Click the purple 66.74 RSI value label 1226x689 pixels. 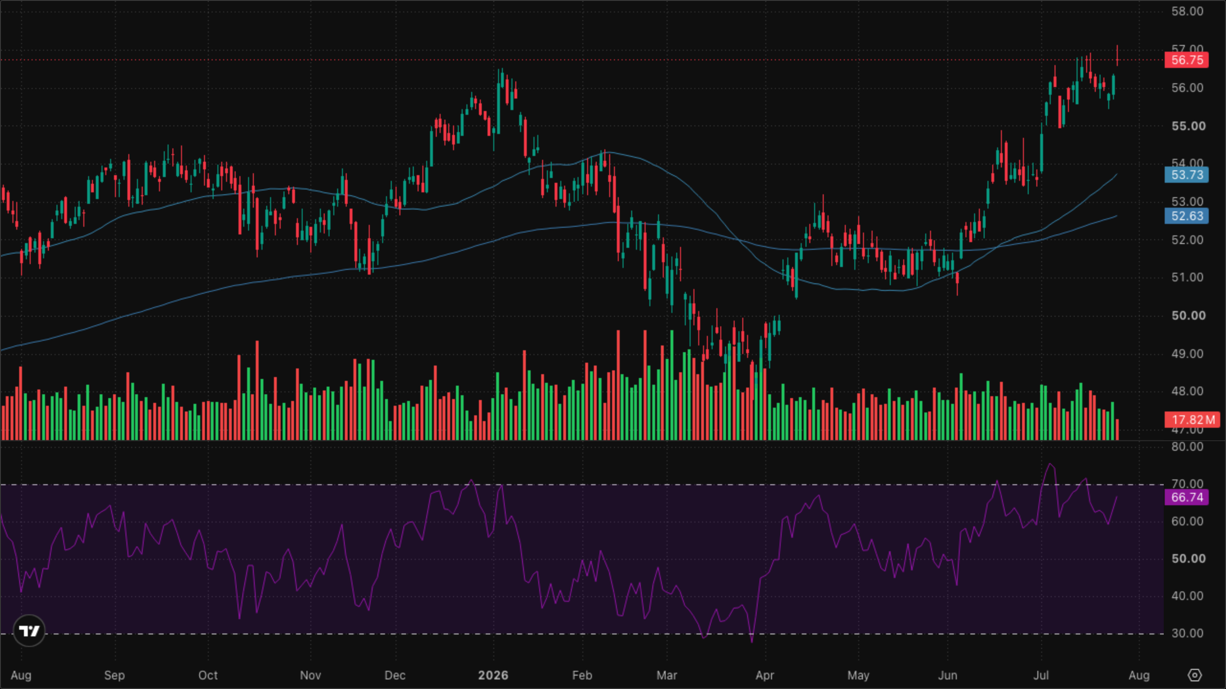tap(1187, 497)
